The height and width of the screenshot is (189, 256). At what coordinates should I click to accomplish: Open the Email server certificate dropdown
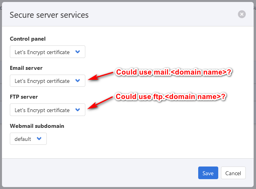47,81
